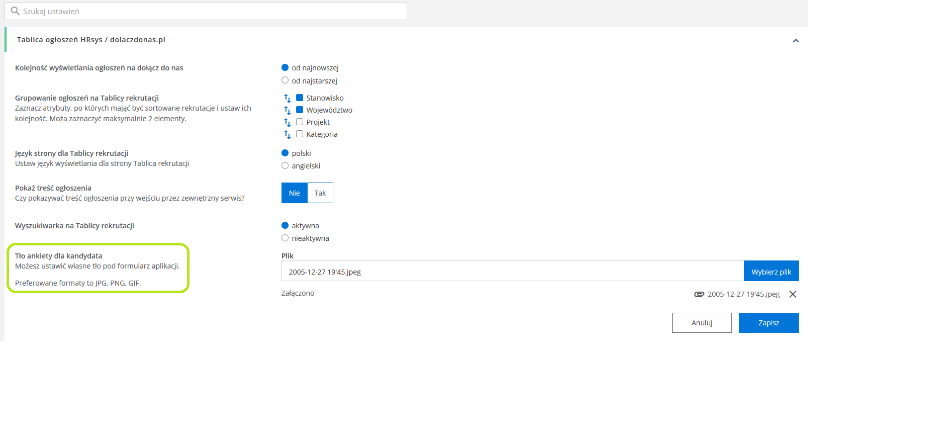Uncheck the Województwo grouping checkbox
The width and height of the screenshot is (942, 443).
pyautogui.click(x=300, y=110)
